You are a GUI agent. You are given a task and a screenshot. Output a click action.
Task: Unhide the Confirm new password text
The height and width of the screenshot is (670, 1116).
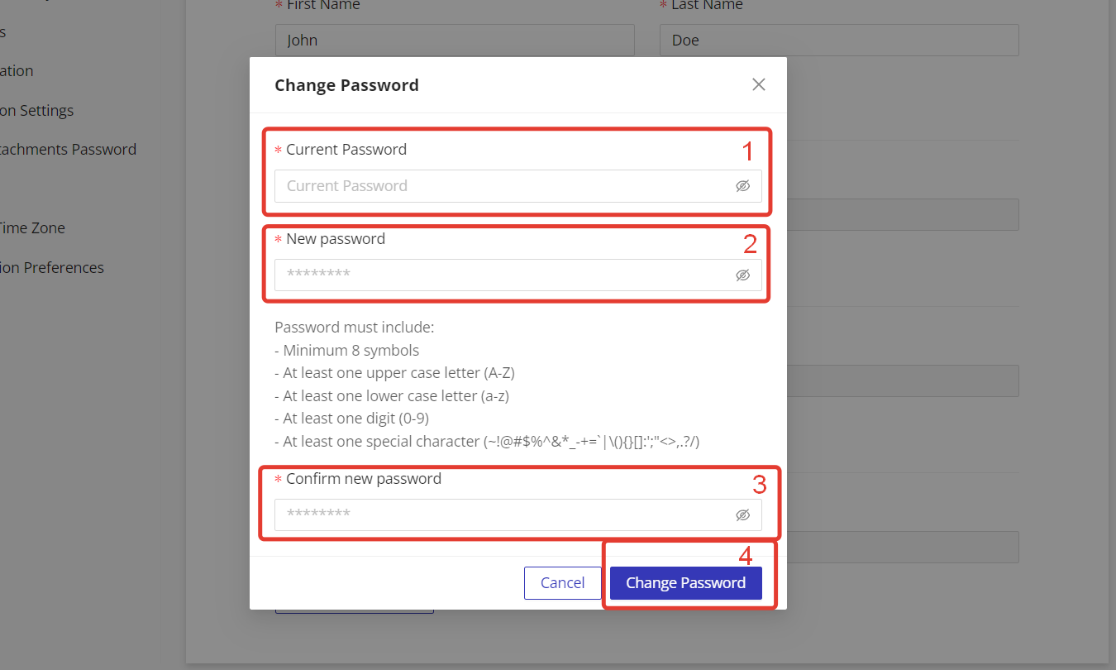pos(742,515)
